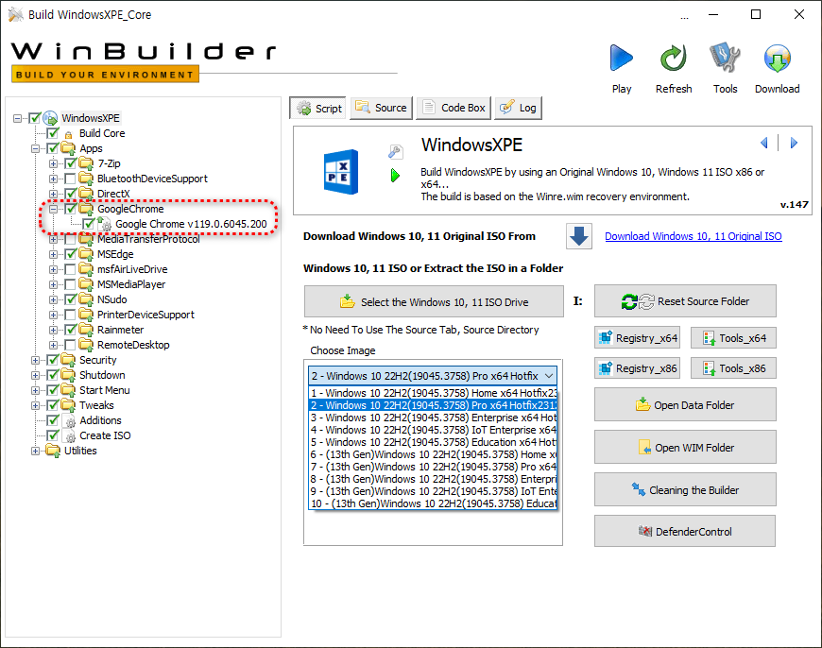Click the Rainmeter folder icon

pyautogui.click(x=87, y=330)
